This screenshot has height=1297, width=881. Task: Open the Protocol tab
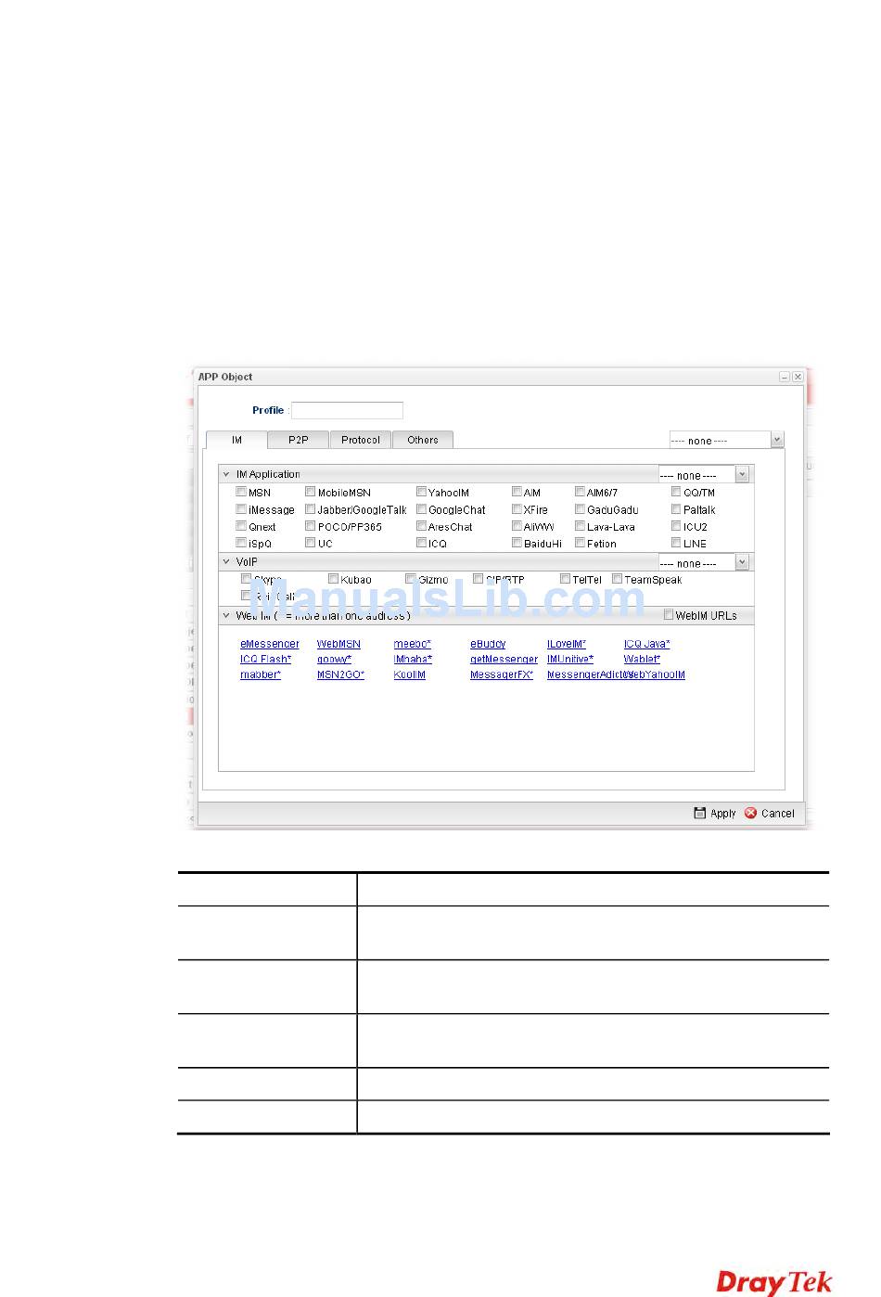361,440
